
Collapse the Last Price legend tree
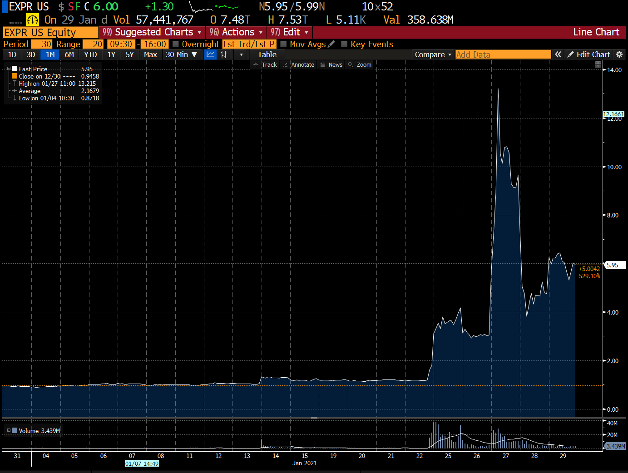coord(9,69)
